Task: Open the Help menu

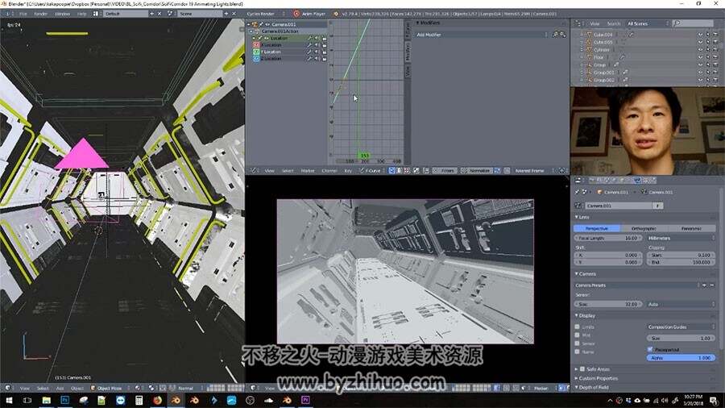Action: [82, 14]
